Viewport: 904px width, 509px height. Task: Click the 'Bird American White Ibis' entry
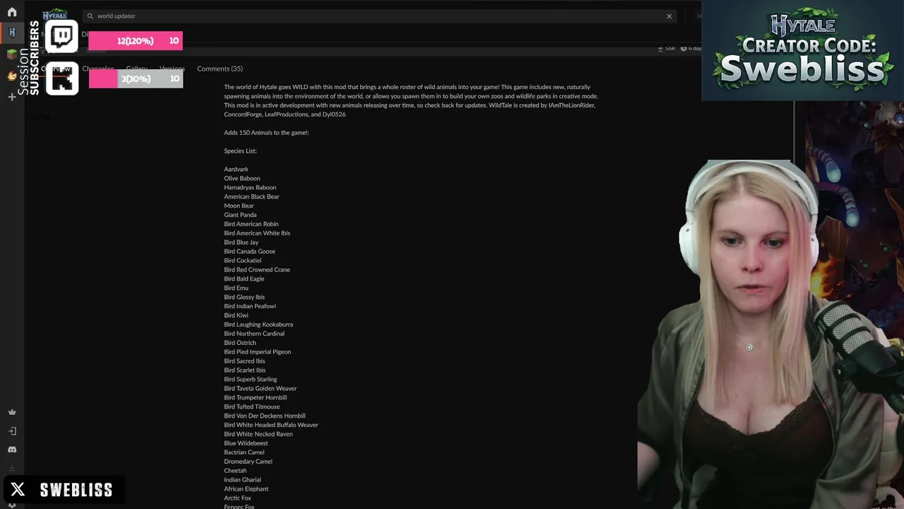pyautogui.click(x=257, y=233)
